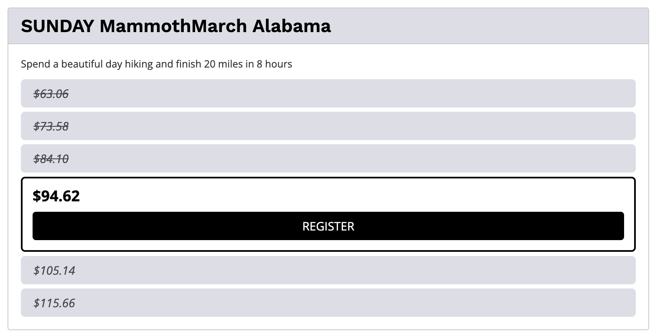Click the expired $84.10 price row
This screenshot has height=336, width=655.
(x=51, y=159)
